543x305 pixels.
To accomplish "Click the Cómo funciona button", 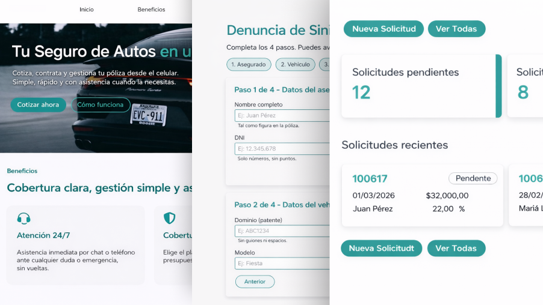I will [101, 105].
